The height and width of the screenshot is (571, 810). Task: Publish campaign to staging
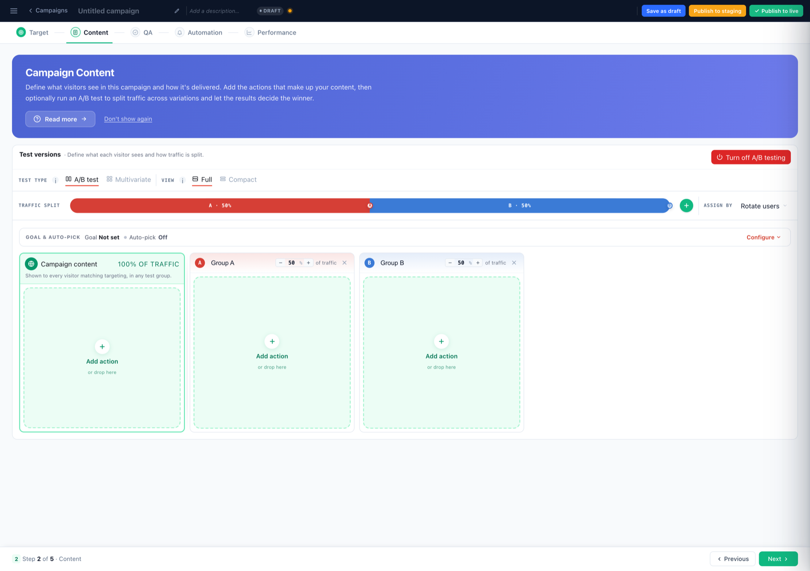(x=717, y=11)
